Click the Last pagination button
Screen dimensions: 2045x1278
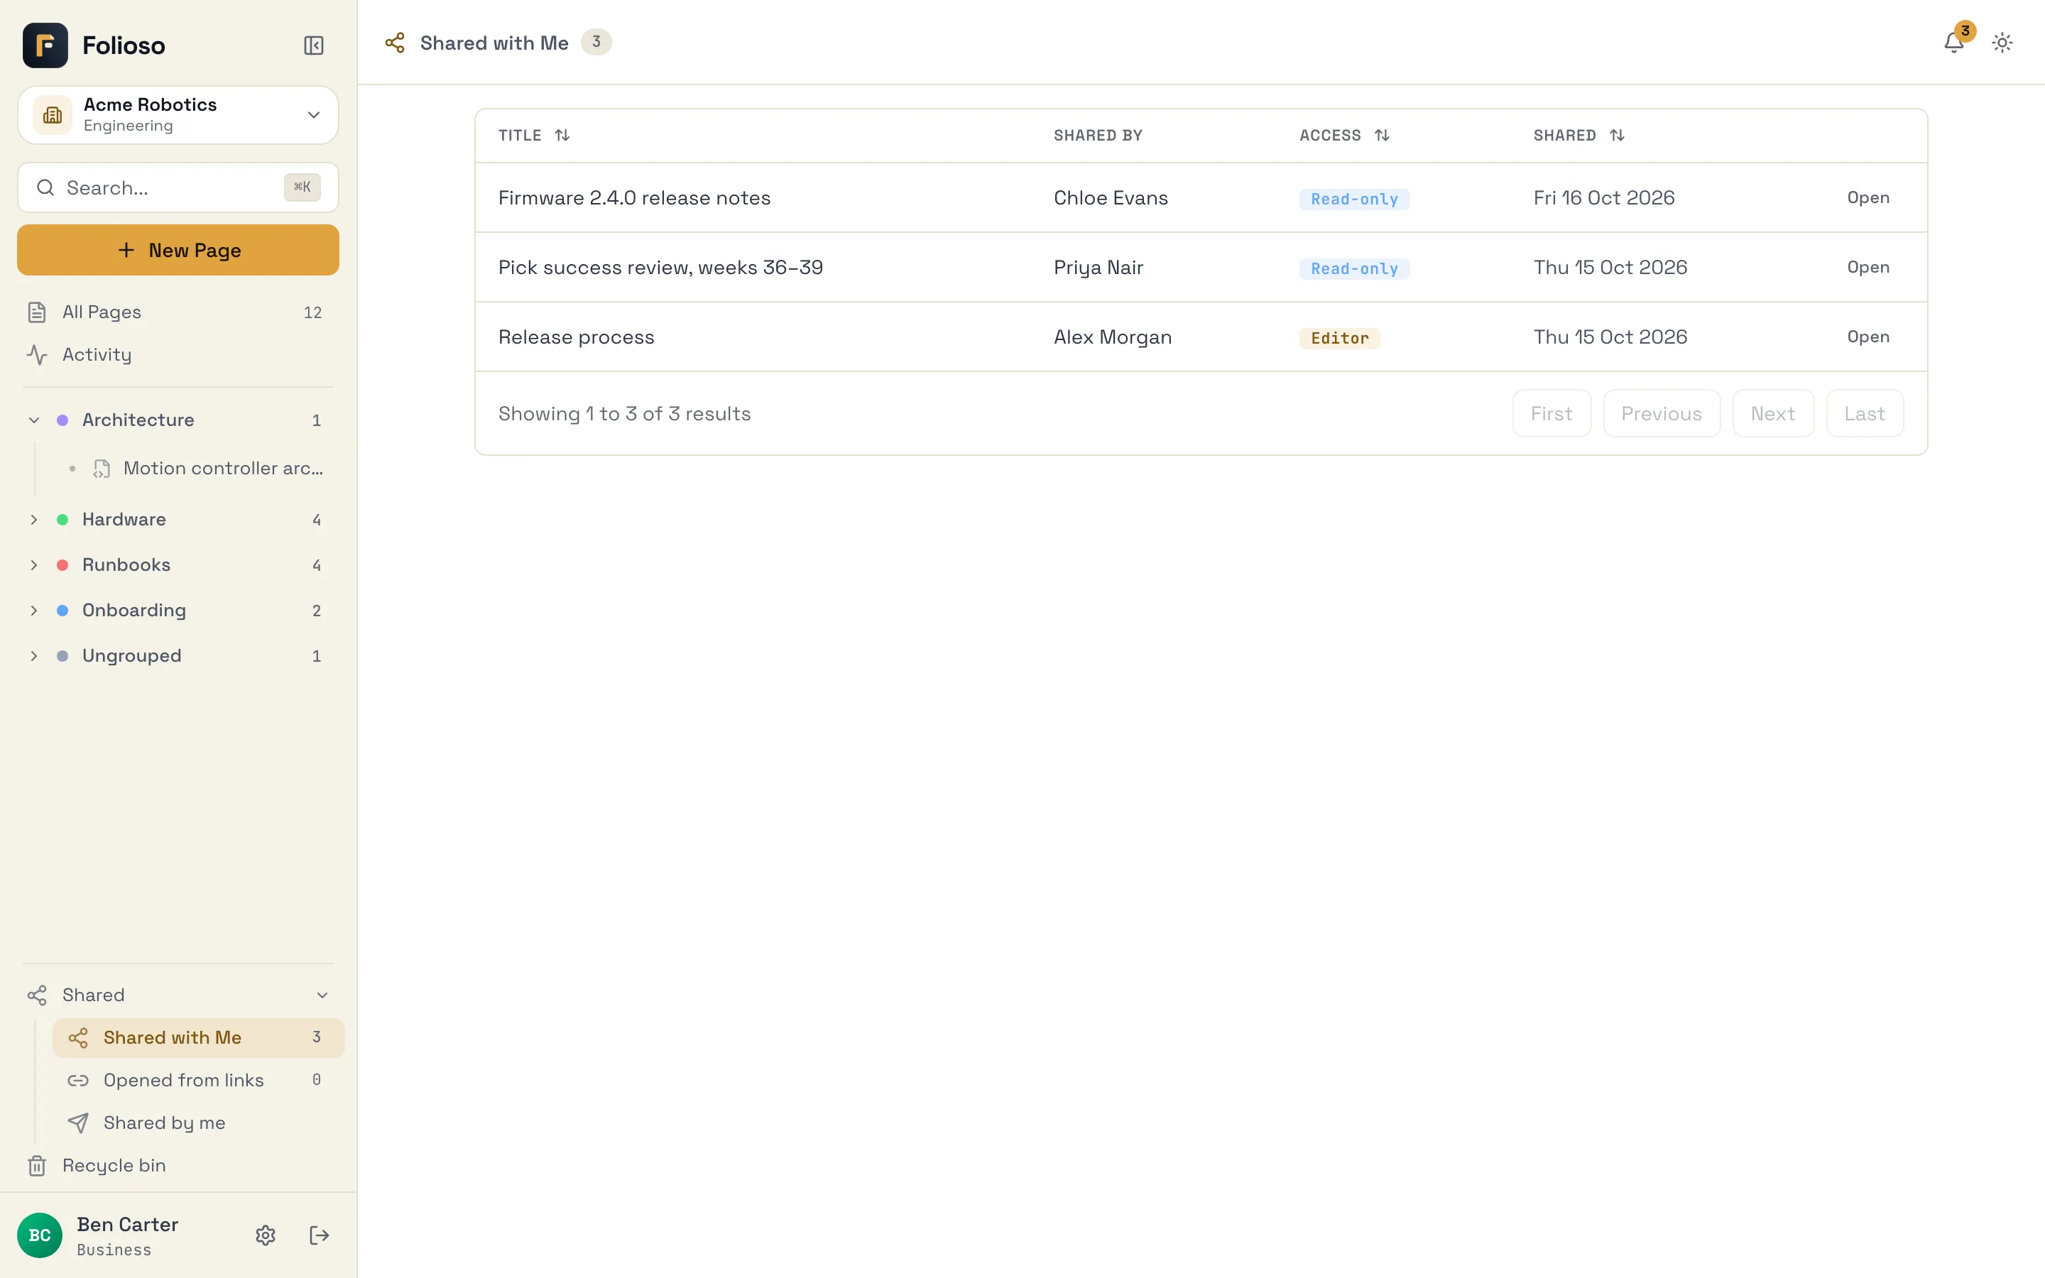(1864, 413)
